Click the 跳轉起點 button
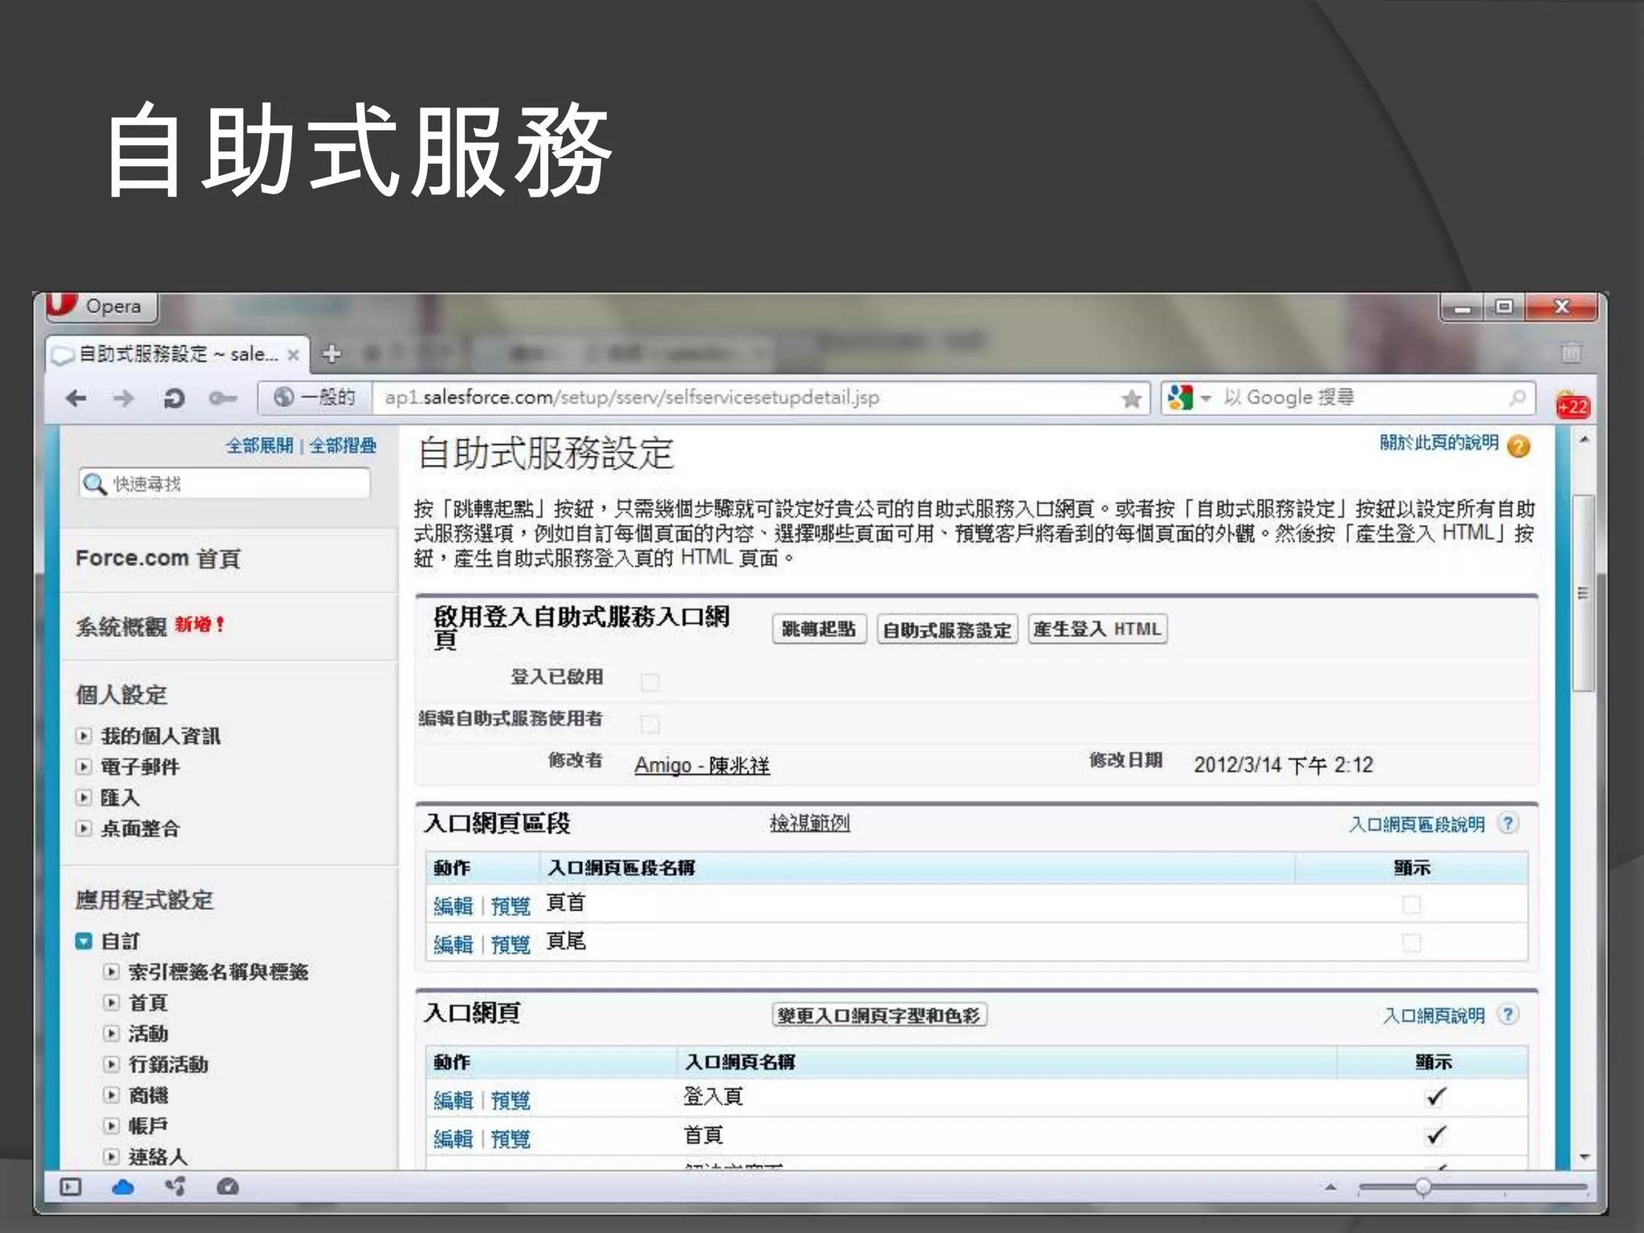The image size is (1644, 1233). pos(819,629)
